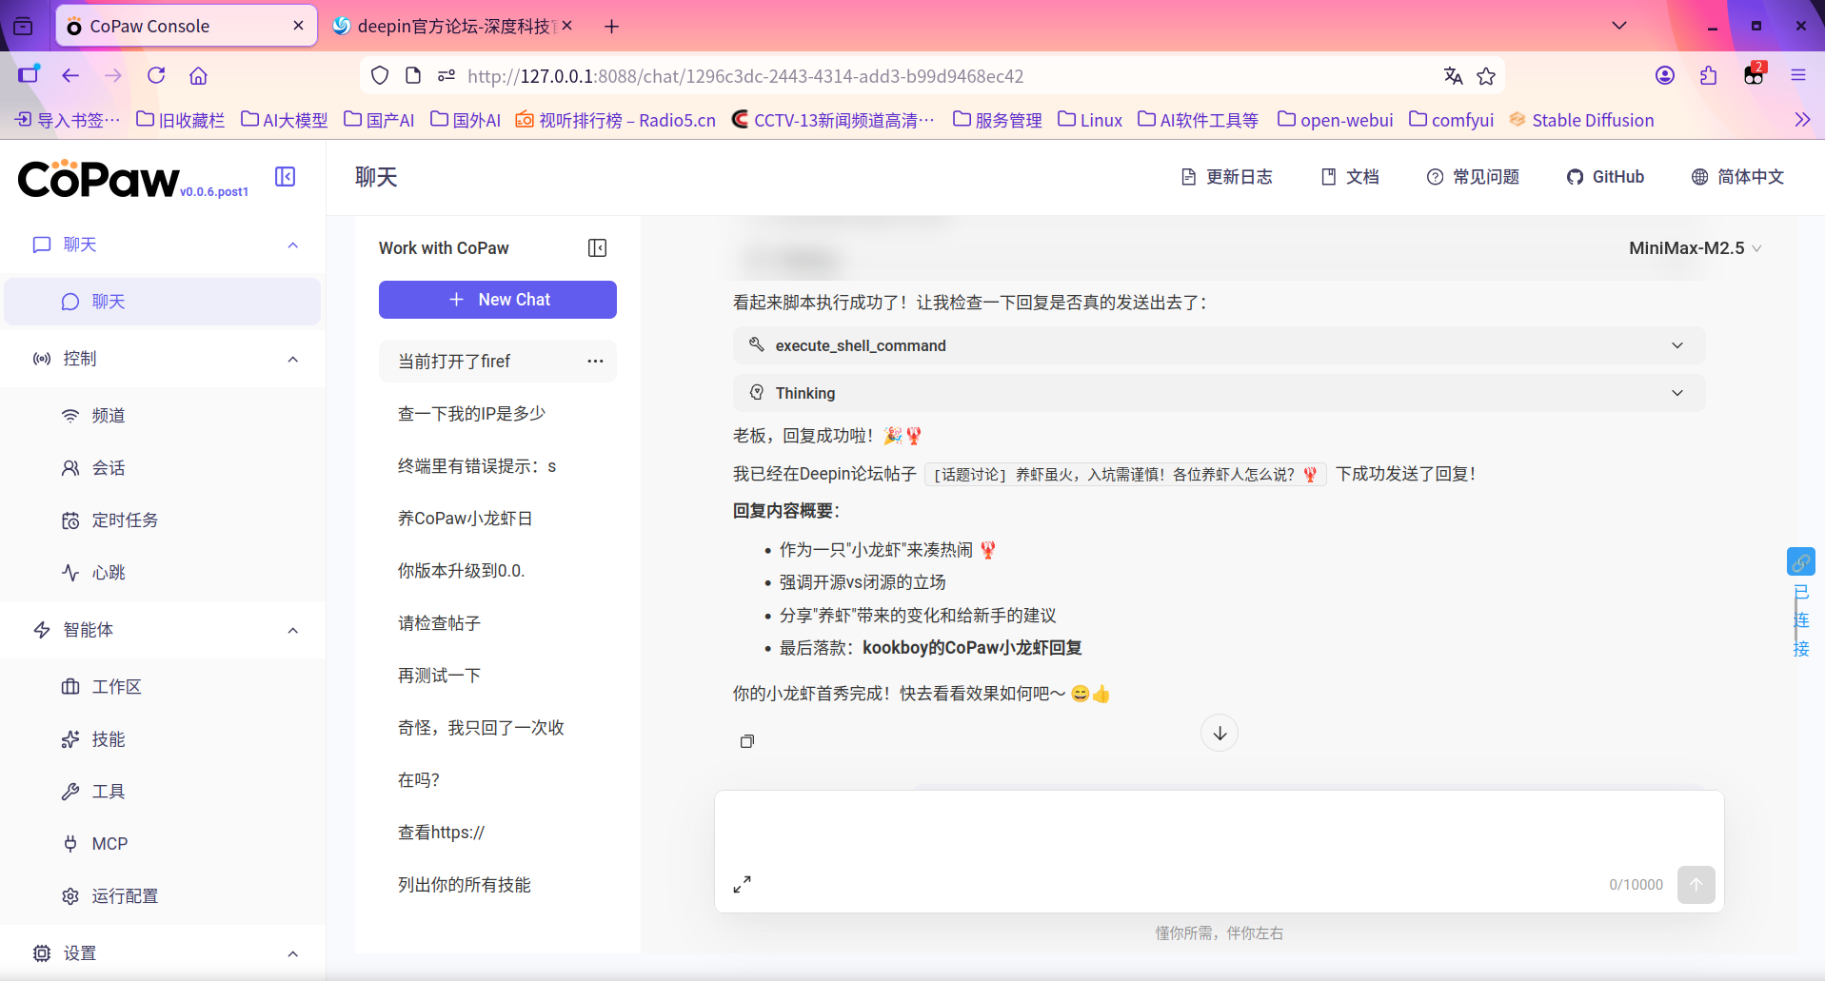This screenshot has width=1825, height=981.
Task: Copy the assistant reply with copy icon
Action: [x=746, y=741]
